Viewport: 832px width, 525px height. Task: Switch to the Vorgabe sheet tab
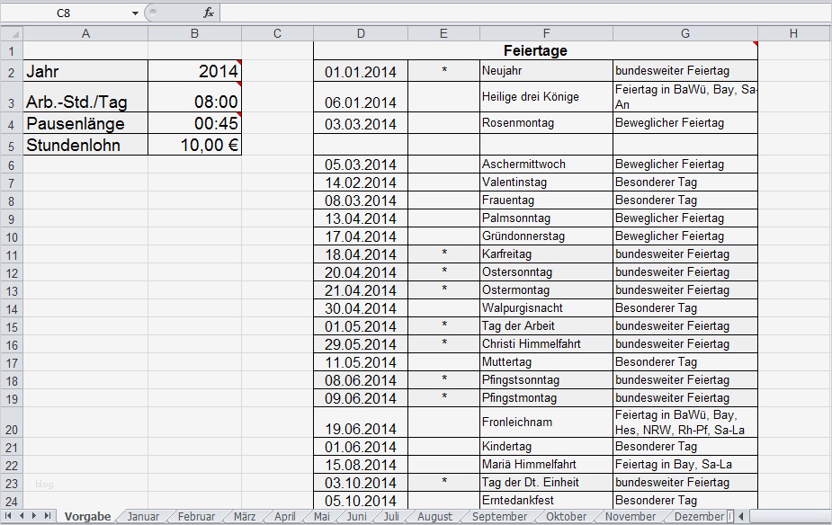pyautogui.click(x=87, y=516)
